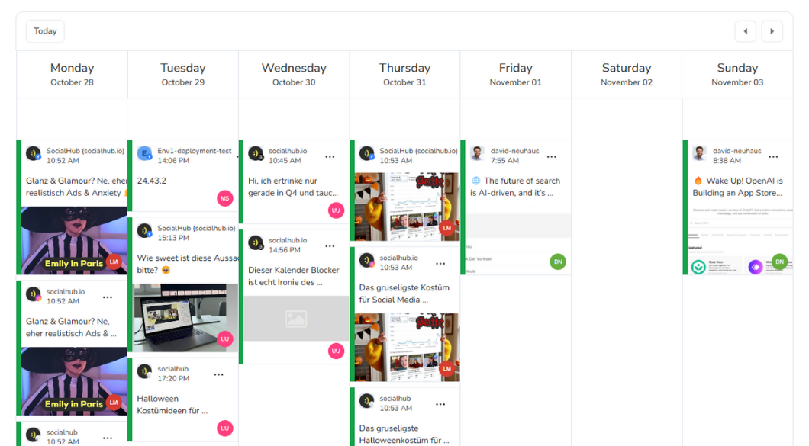The height and width of the screenshot is (446, 809).
Task: Open options menu for Thursday socialhub.io 10:53 post
Action: coord(440,263)
